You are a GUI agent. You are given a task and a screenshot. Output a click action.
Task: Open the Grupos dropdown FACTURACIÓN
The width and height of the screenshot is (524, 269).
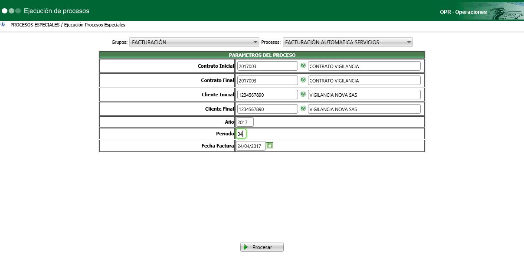(194, 42)
